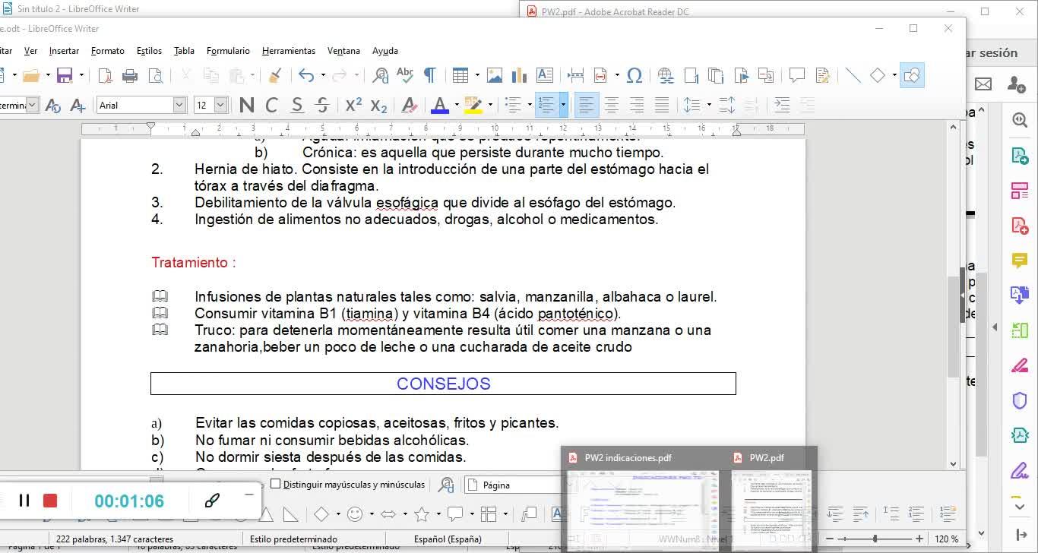
Task: Increase paragraph indent
Action: pos(781,105)
